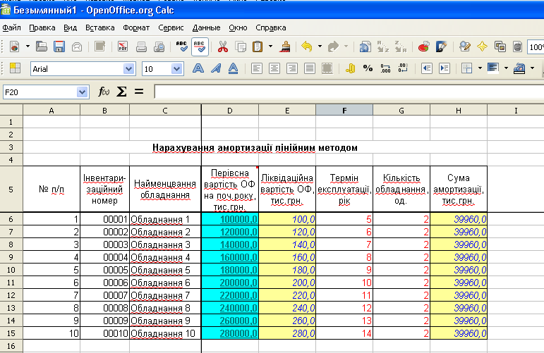
Task: Export directly as PDF
Action: (123, 47)
